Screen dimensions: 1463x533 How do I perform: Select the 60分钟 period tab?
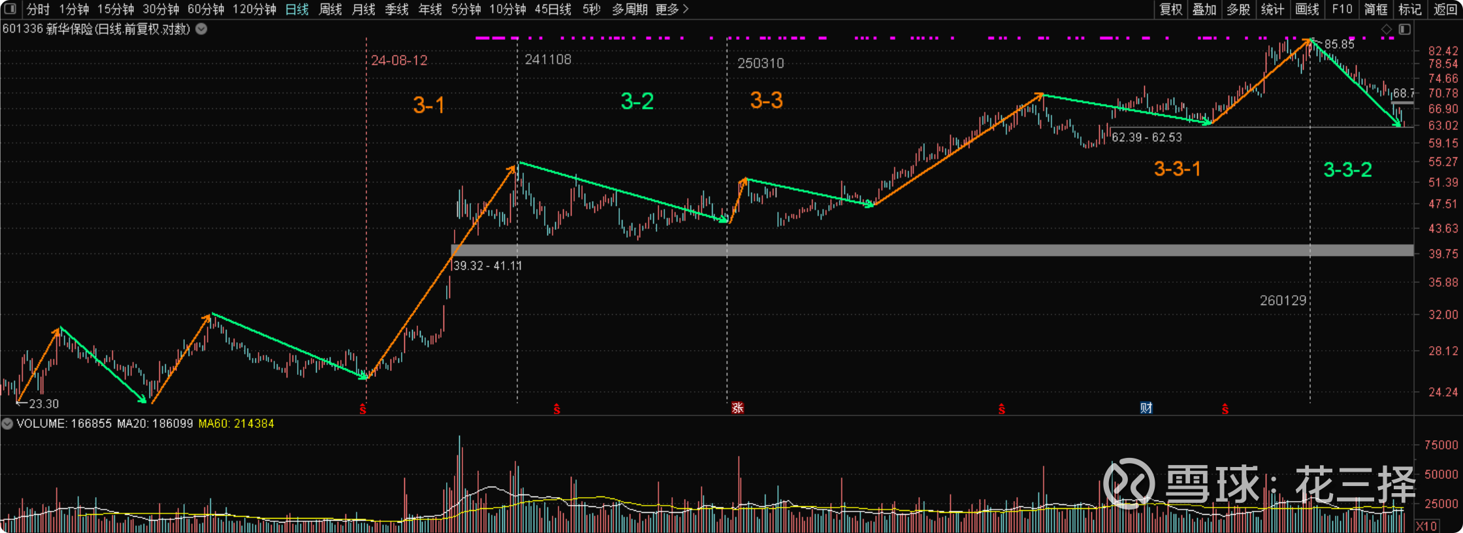click(x=206, y=9)
